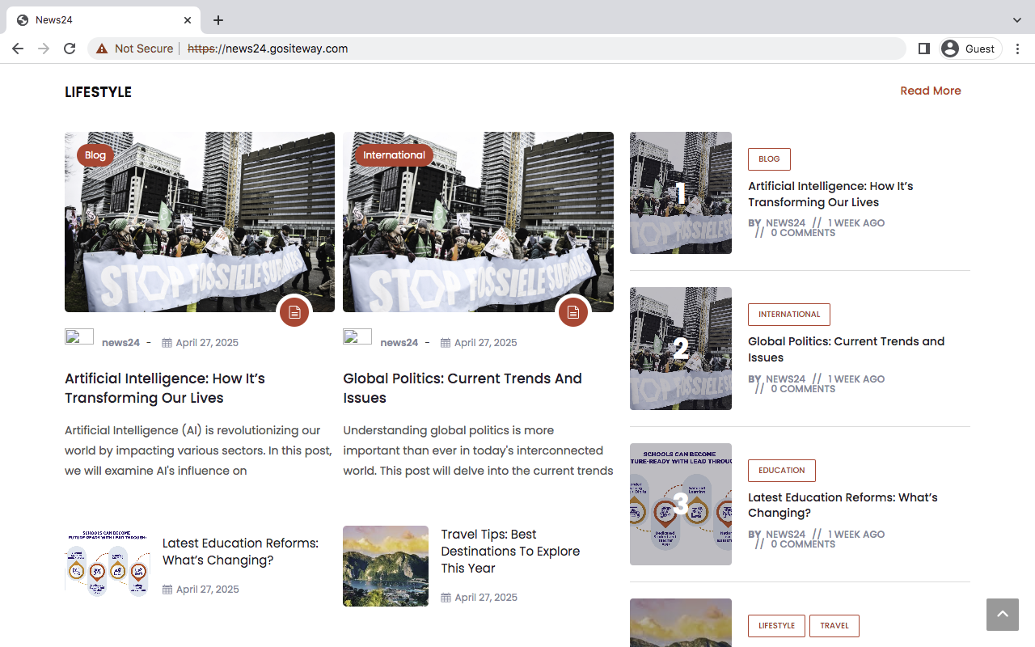This screenshot has width=1035, height=647.
Task: Click 0 COMMENTS under sidebar item 2
Action: coord(803,389)
